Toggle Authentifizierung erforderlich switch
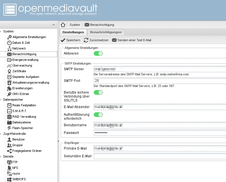This screenshot has width=226, height=182. [x=98, y=115]
